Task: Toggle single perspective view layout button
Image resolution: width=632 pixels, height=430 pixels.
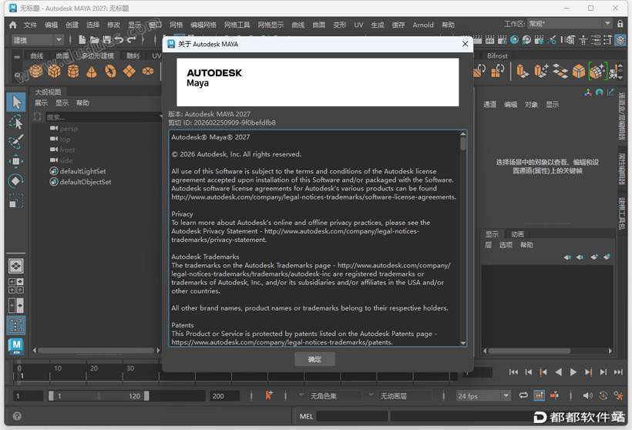Action: [x=16, y=266]
